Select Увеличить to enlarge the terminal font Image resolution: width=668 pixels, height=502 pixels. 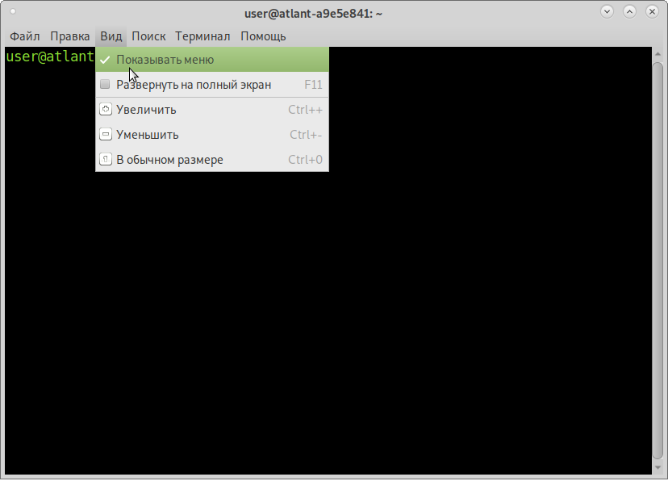(x=212, y=110)
